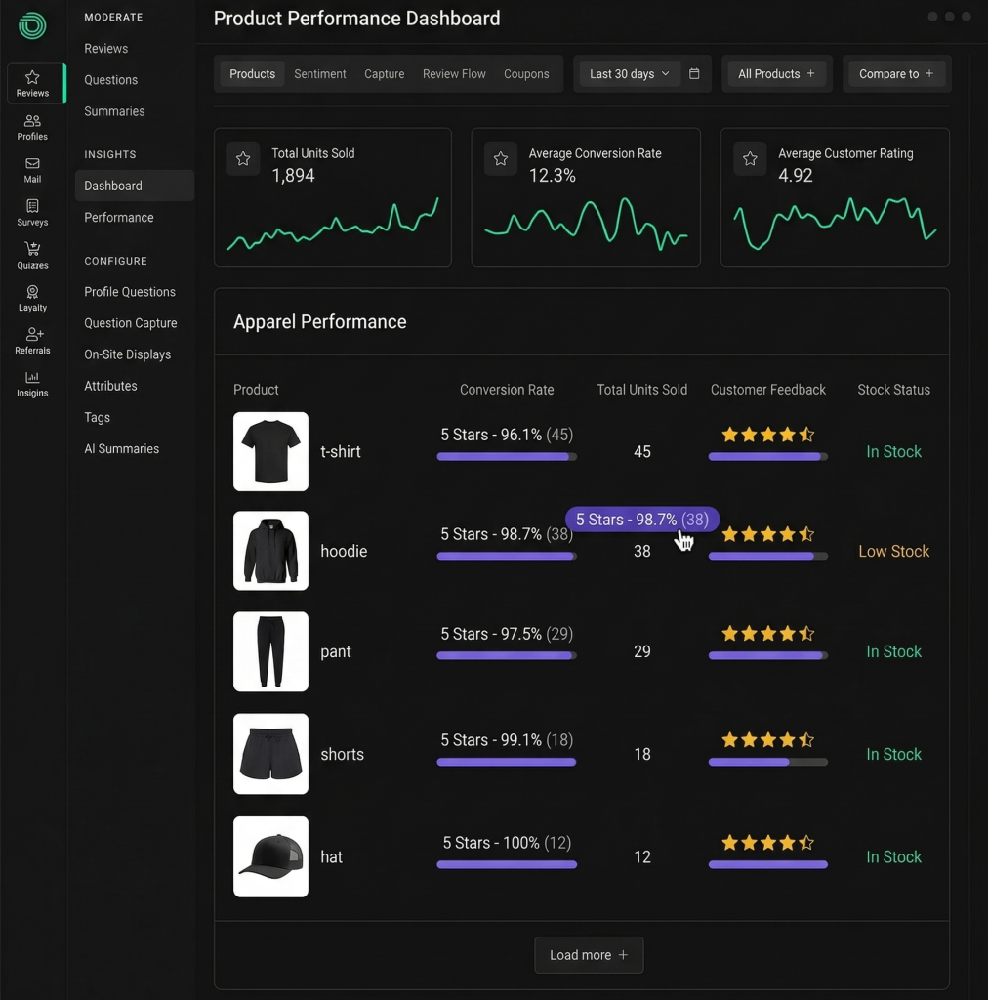Open the Last 30 days dropdown
The height and width of the screenshot is (1000, 988).
tap(628, 73)
